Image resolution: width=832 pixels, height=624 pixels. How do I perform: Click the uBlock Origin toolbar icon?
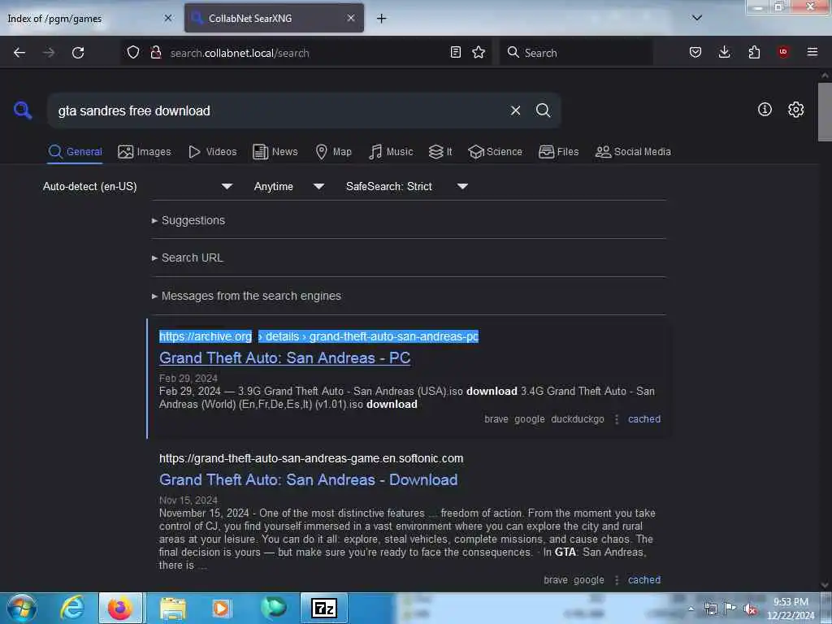783,52
